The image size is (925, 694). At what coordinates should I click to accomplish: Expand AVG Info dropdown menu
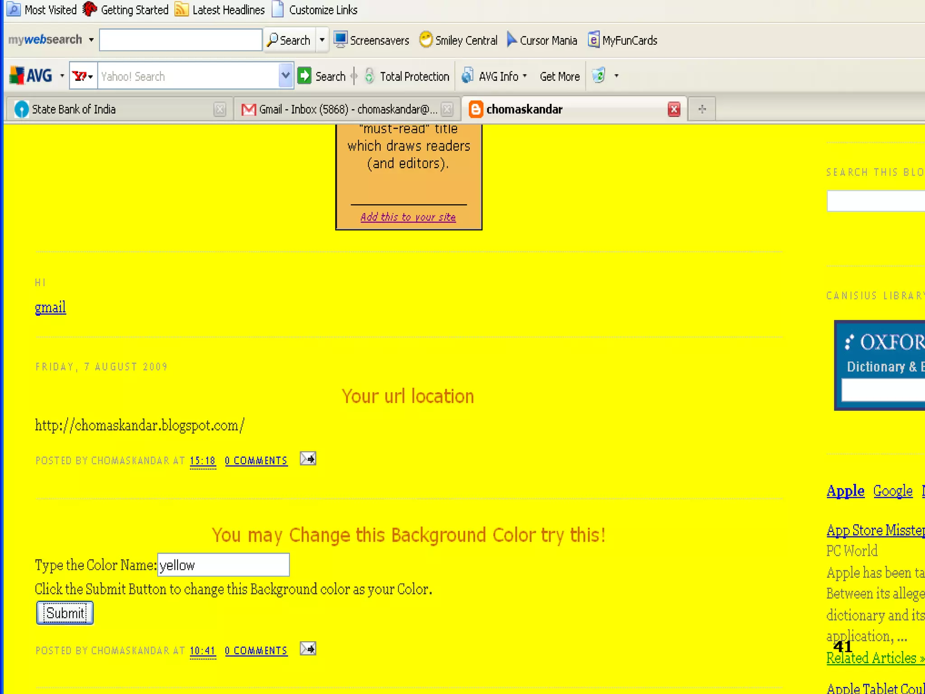click(x=525, y=76)
